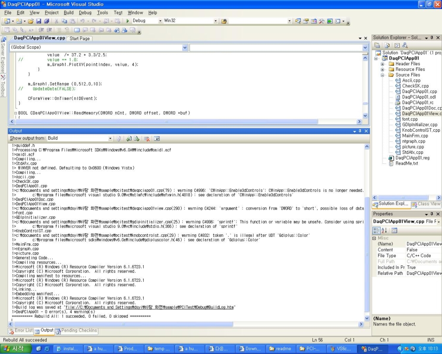Open the Command Window toolbar icon
The width and height of the screenshot is (442, 354).
(x=338, y=21)
